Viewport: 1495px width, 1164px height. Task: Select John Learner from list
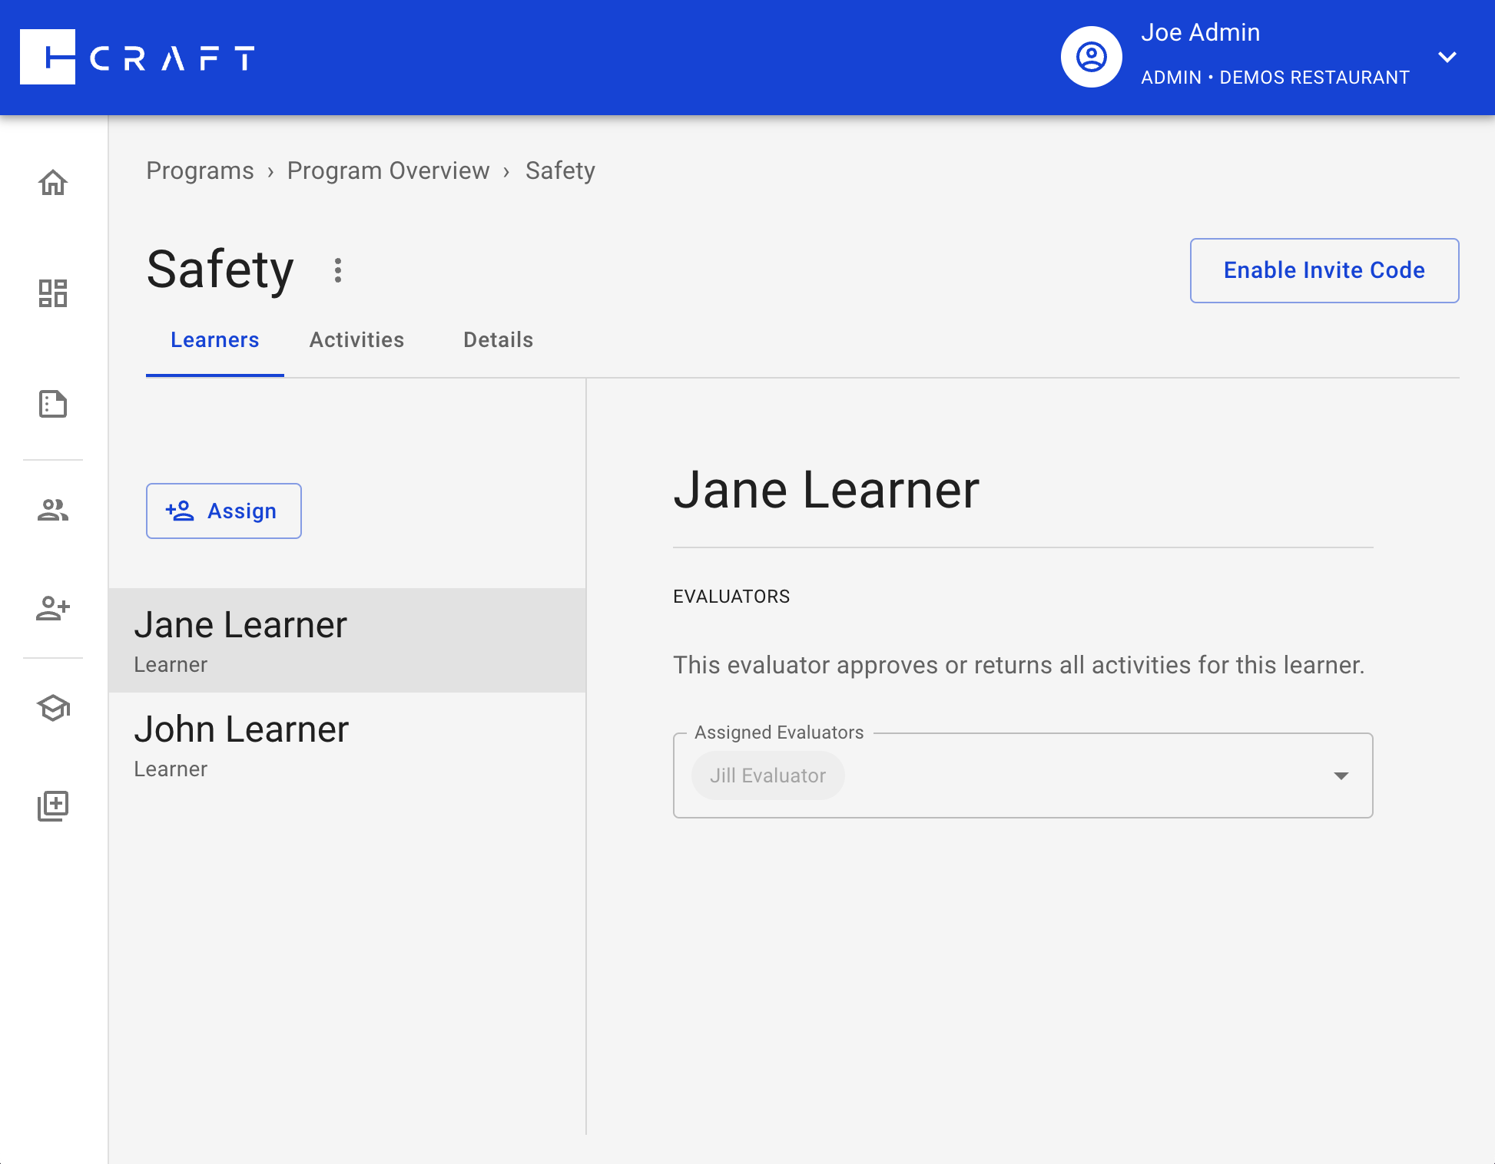pos(347,743)
